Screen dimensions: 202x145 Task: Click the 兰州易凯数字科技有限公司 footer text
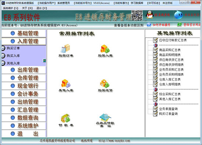57,140
